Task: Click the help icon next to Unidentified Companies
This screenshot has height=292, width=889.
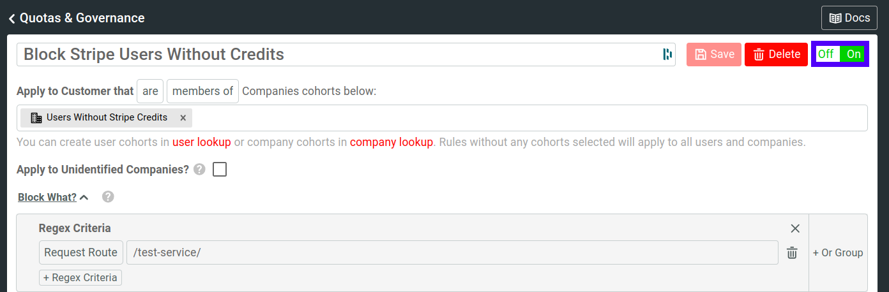Action: (199, 170)
